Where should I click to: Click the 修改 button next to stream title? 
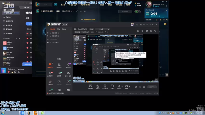[92, 29]
